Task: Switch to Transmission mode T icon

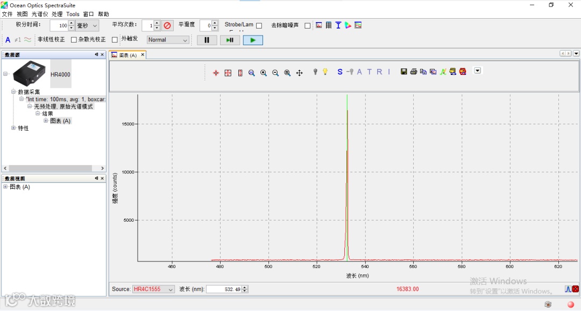Action: pyautogui.click(x=370, y=72)
